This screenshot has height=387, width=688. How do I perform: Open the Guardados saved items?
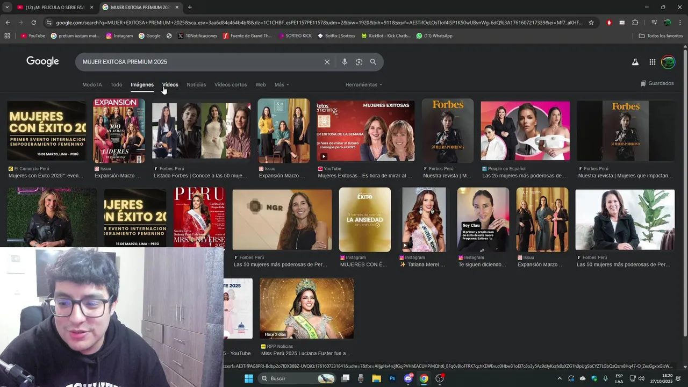pos(657,83)
